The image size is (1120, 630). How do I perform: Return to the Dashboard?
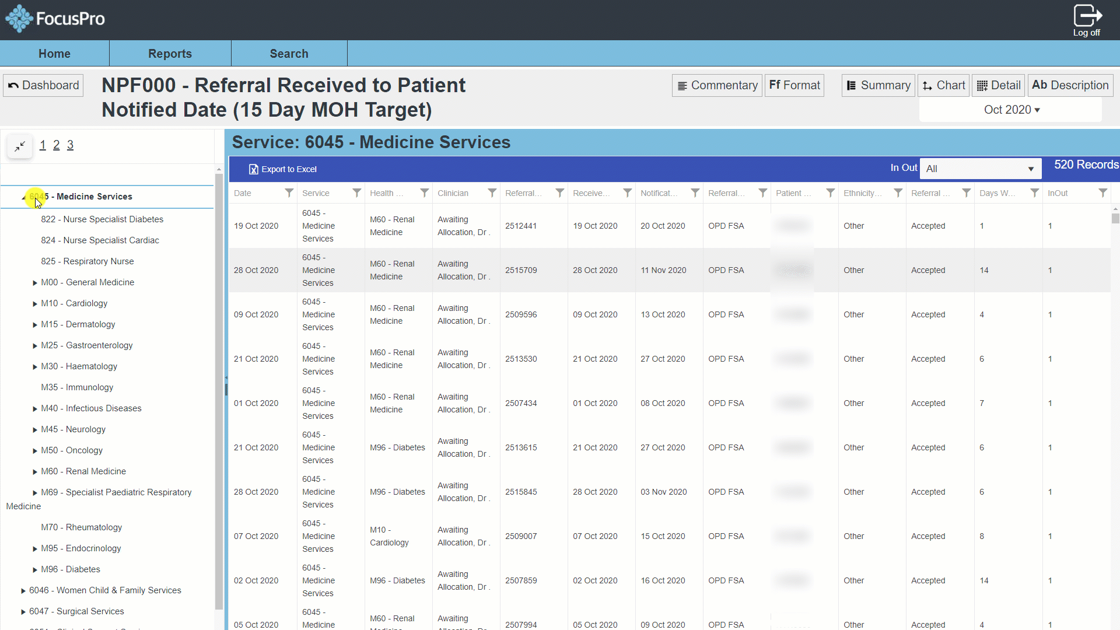click(x=44, y=85)
